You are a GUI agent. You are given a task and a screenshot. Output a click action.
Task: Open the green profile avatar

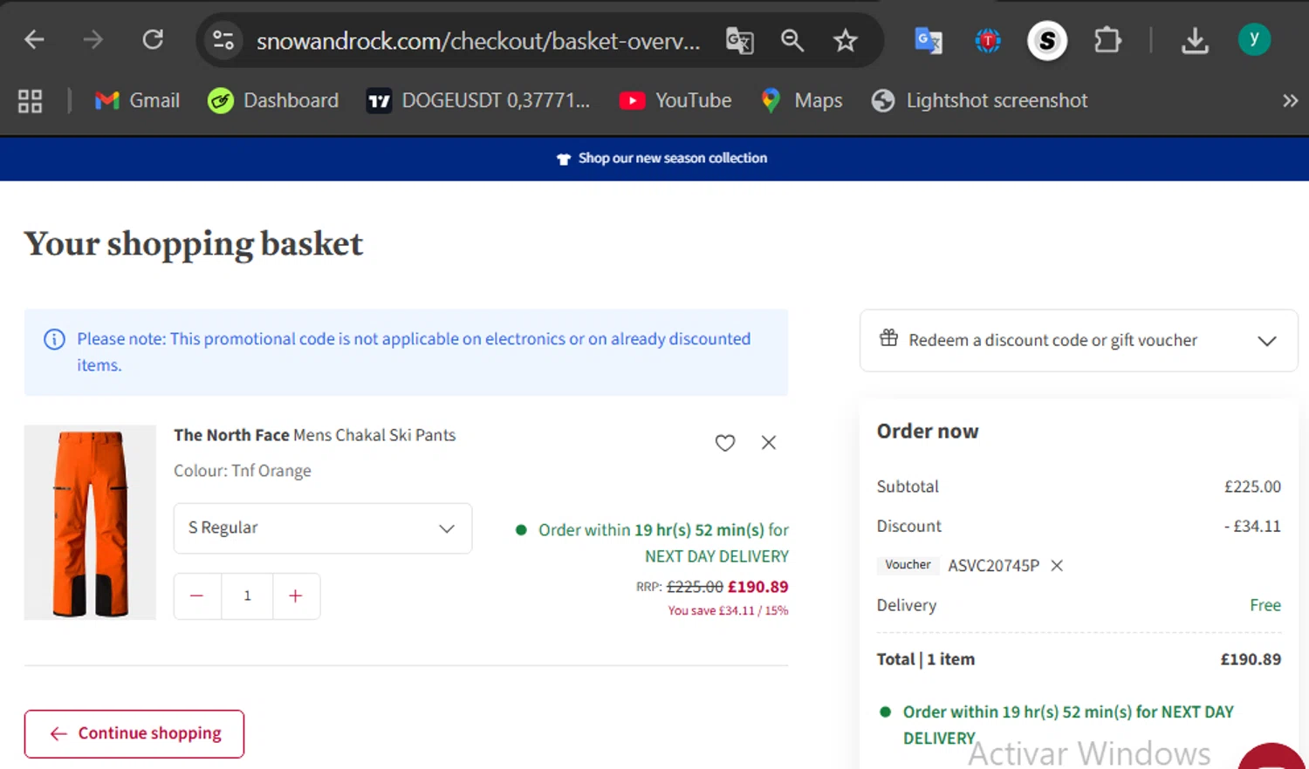[1254, 39]
